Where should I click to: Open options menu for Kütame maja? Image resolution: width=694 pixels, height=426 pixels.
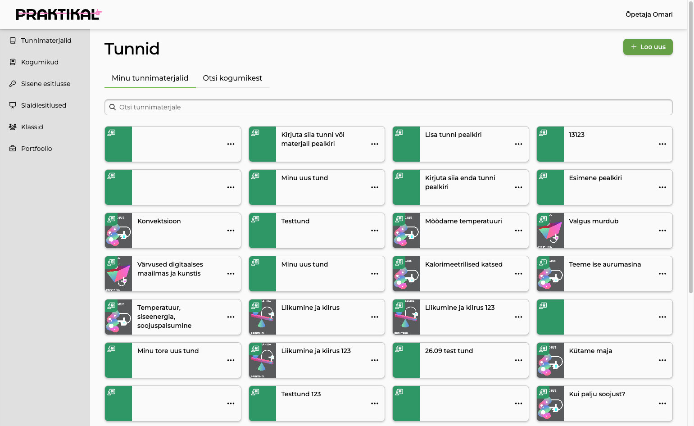pos(662,360)
